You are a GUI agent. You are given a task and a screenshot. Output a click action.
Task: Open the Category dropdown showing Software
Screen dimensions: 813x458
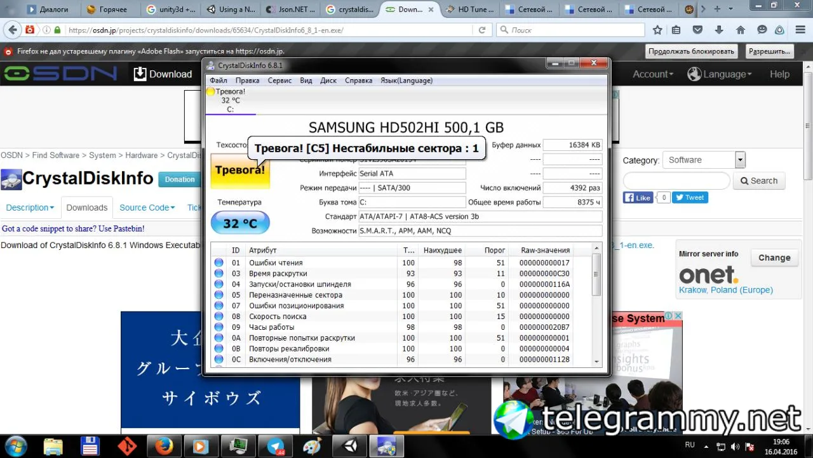coord(704,160)
